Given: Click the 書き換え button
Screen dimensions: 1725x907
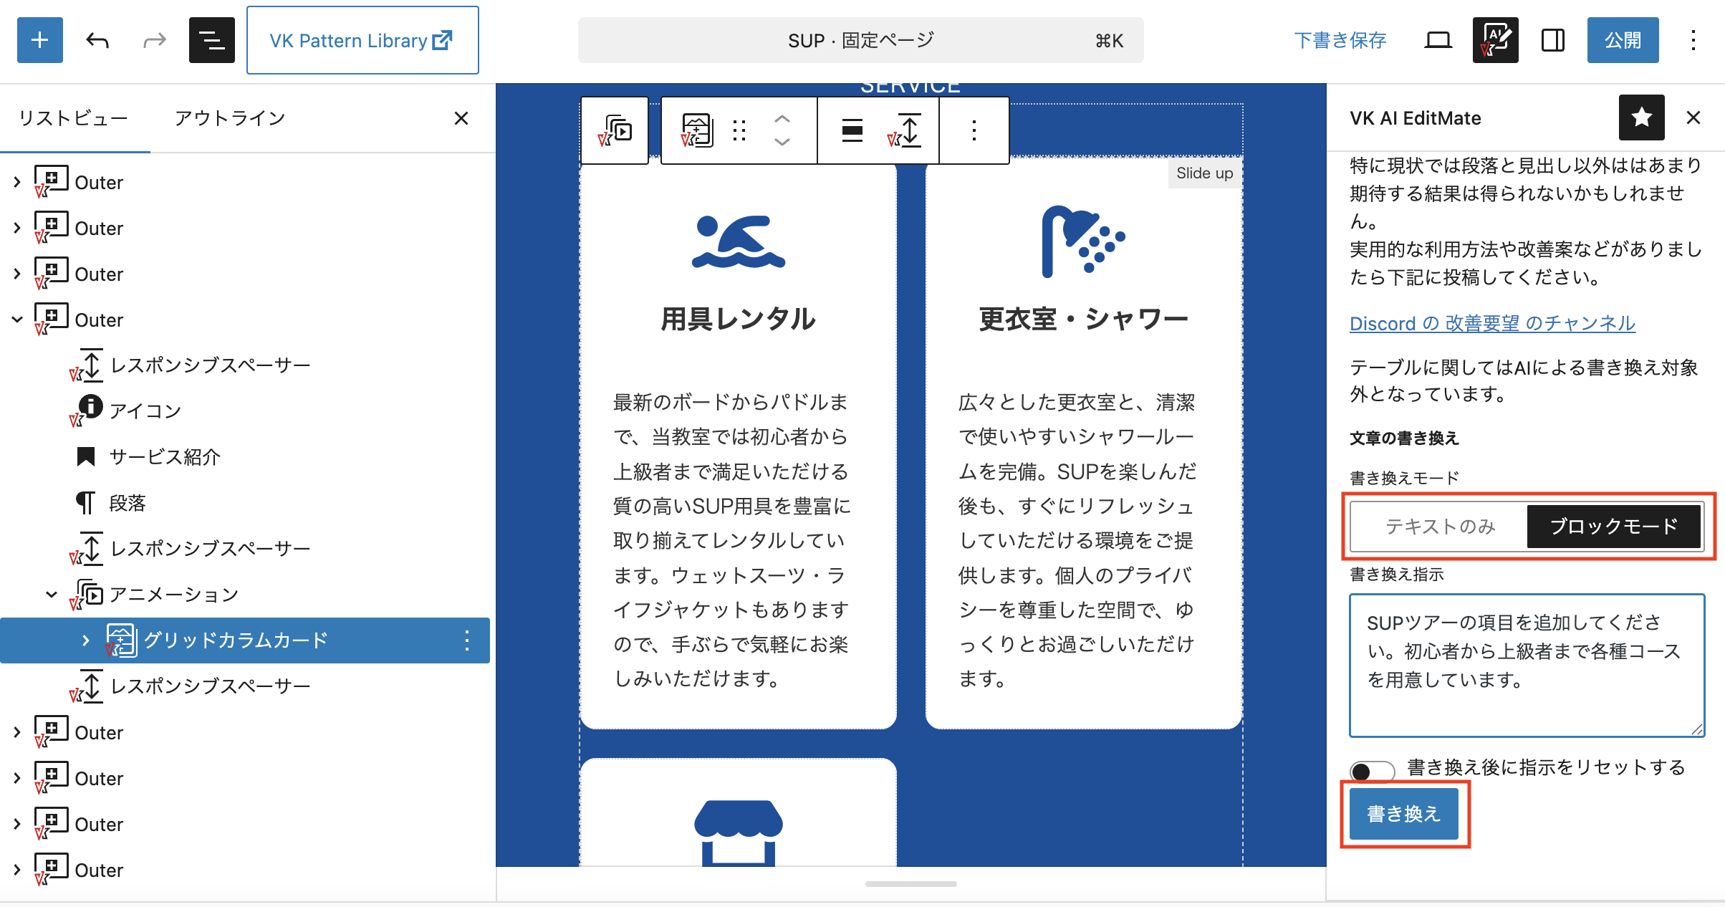Looking at the screenshot, I should pyautogui.click(x=1403, y=814).
